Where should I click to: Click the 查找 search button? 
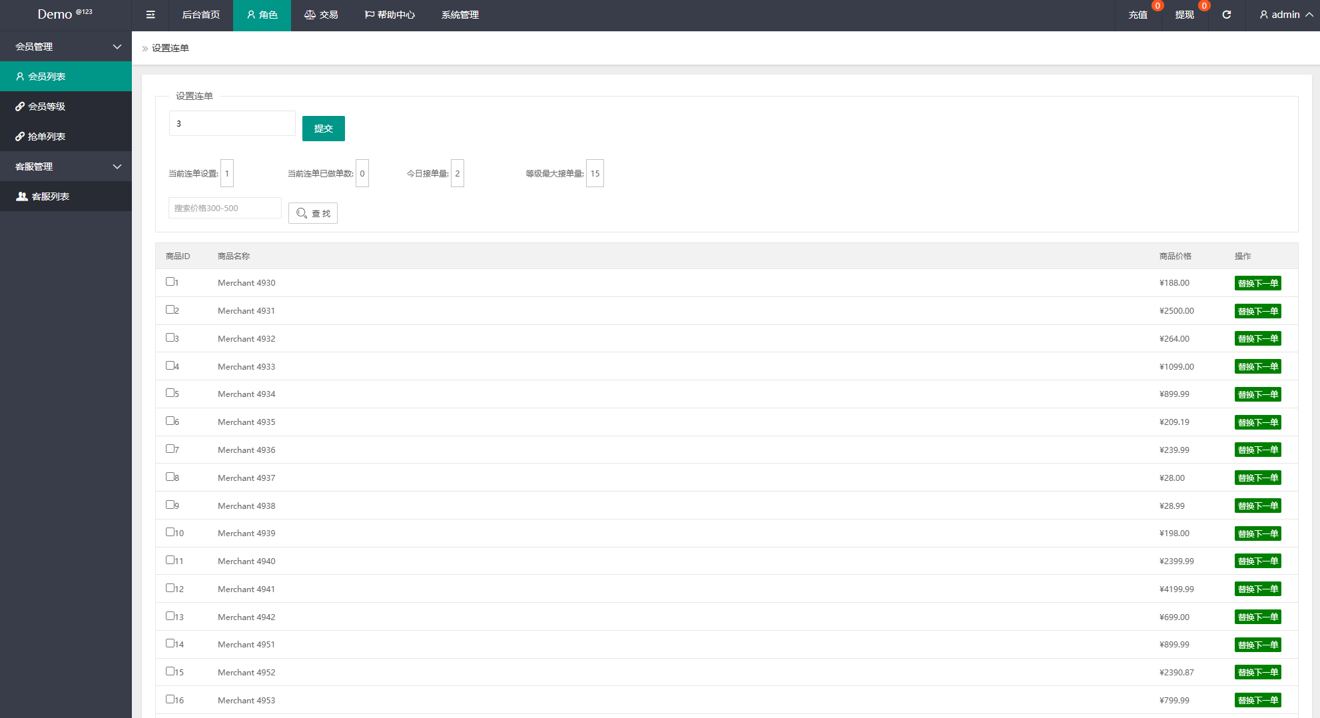click(313, 213)
